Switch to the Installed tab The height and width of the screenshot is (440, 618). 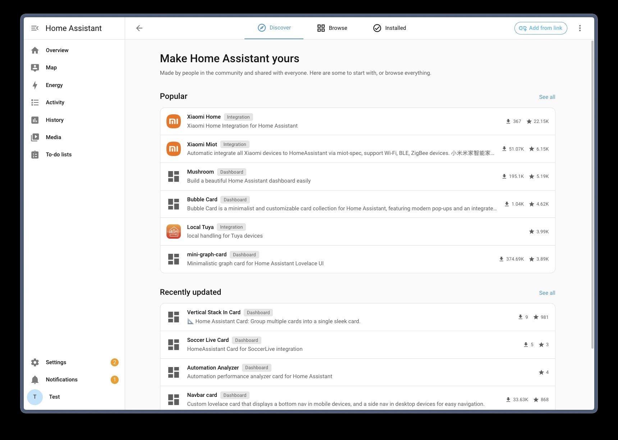(390, 28)
